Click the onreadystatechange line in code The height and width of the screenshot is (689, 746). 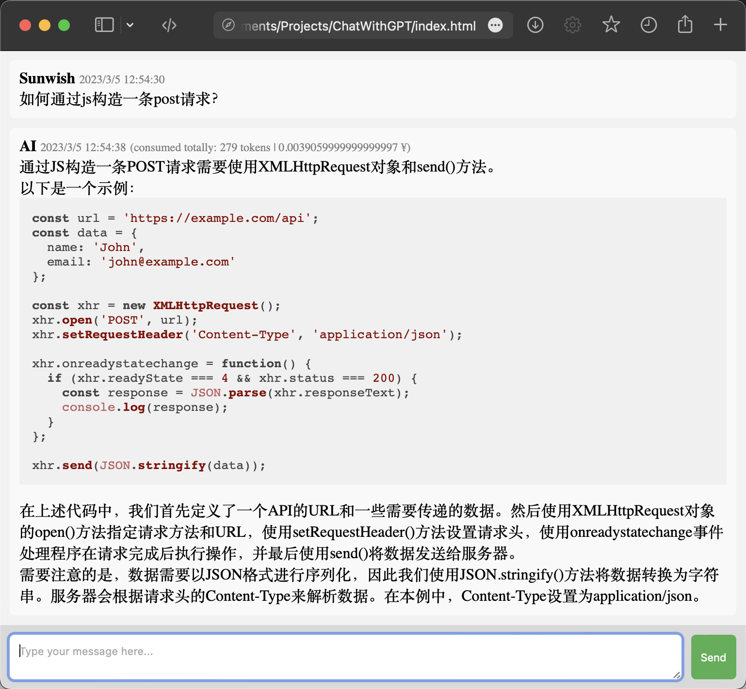click(172, 363)
